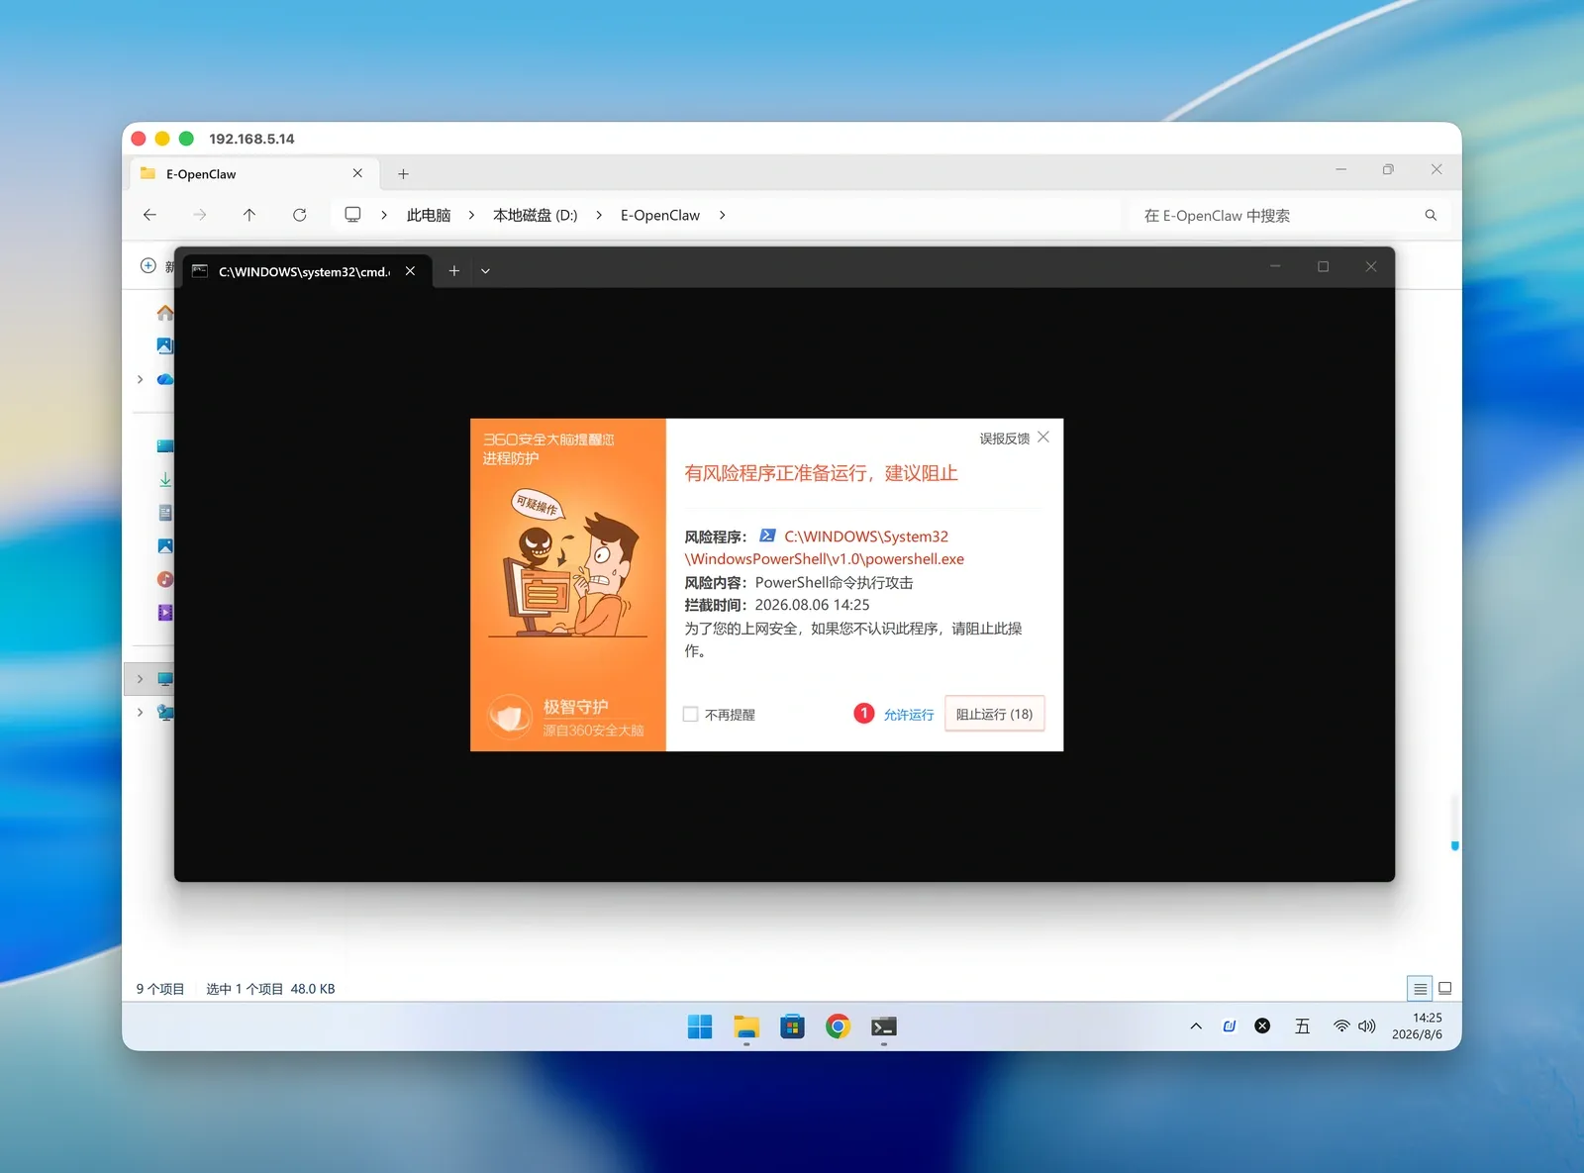Open the Windows Start menu
The height and width of the screenshot is (1173, 1584).
[x=700, y=1026]
